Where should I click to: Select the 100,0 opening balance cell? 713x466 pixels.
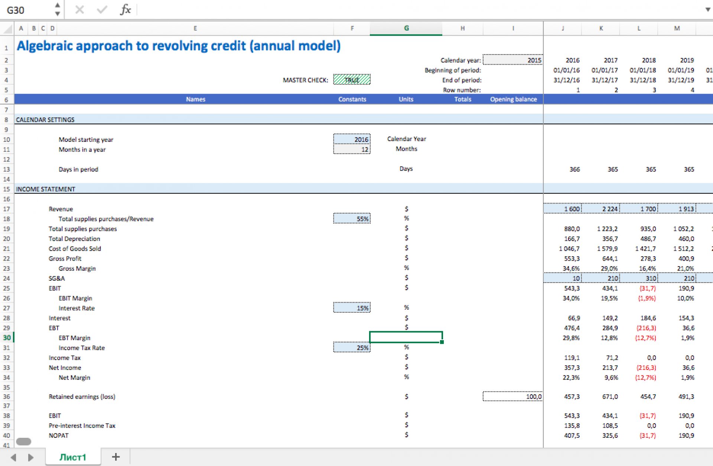[513, 397]
